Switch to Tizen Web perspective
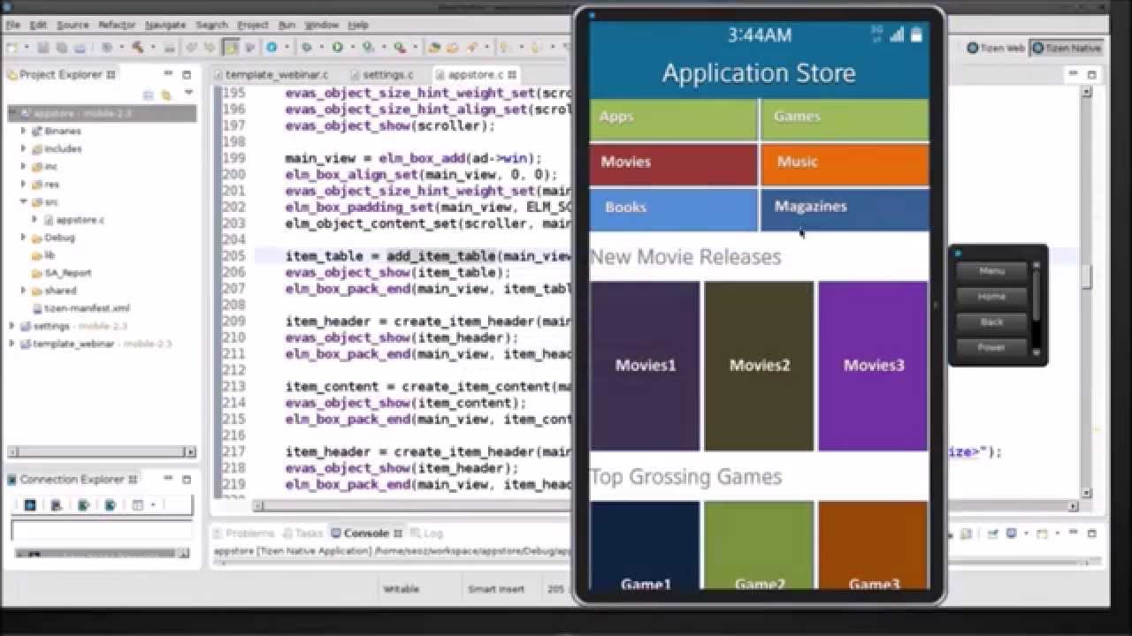The image size is (1132, 636). [996, 48]
